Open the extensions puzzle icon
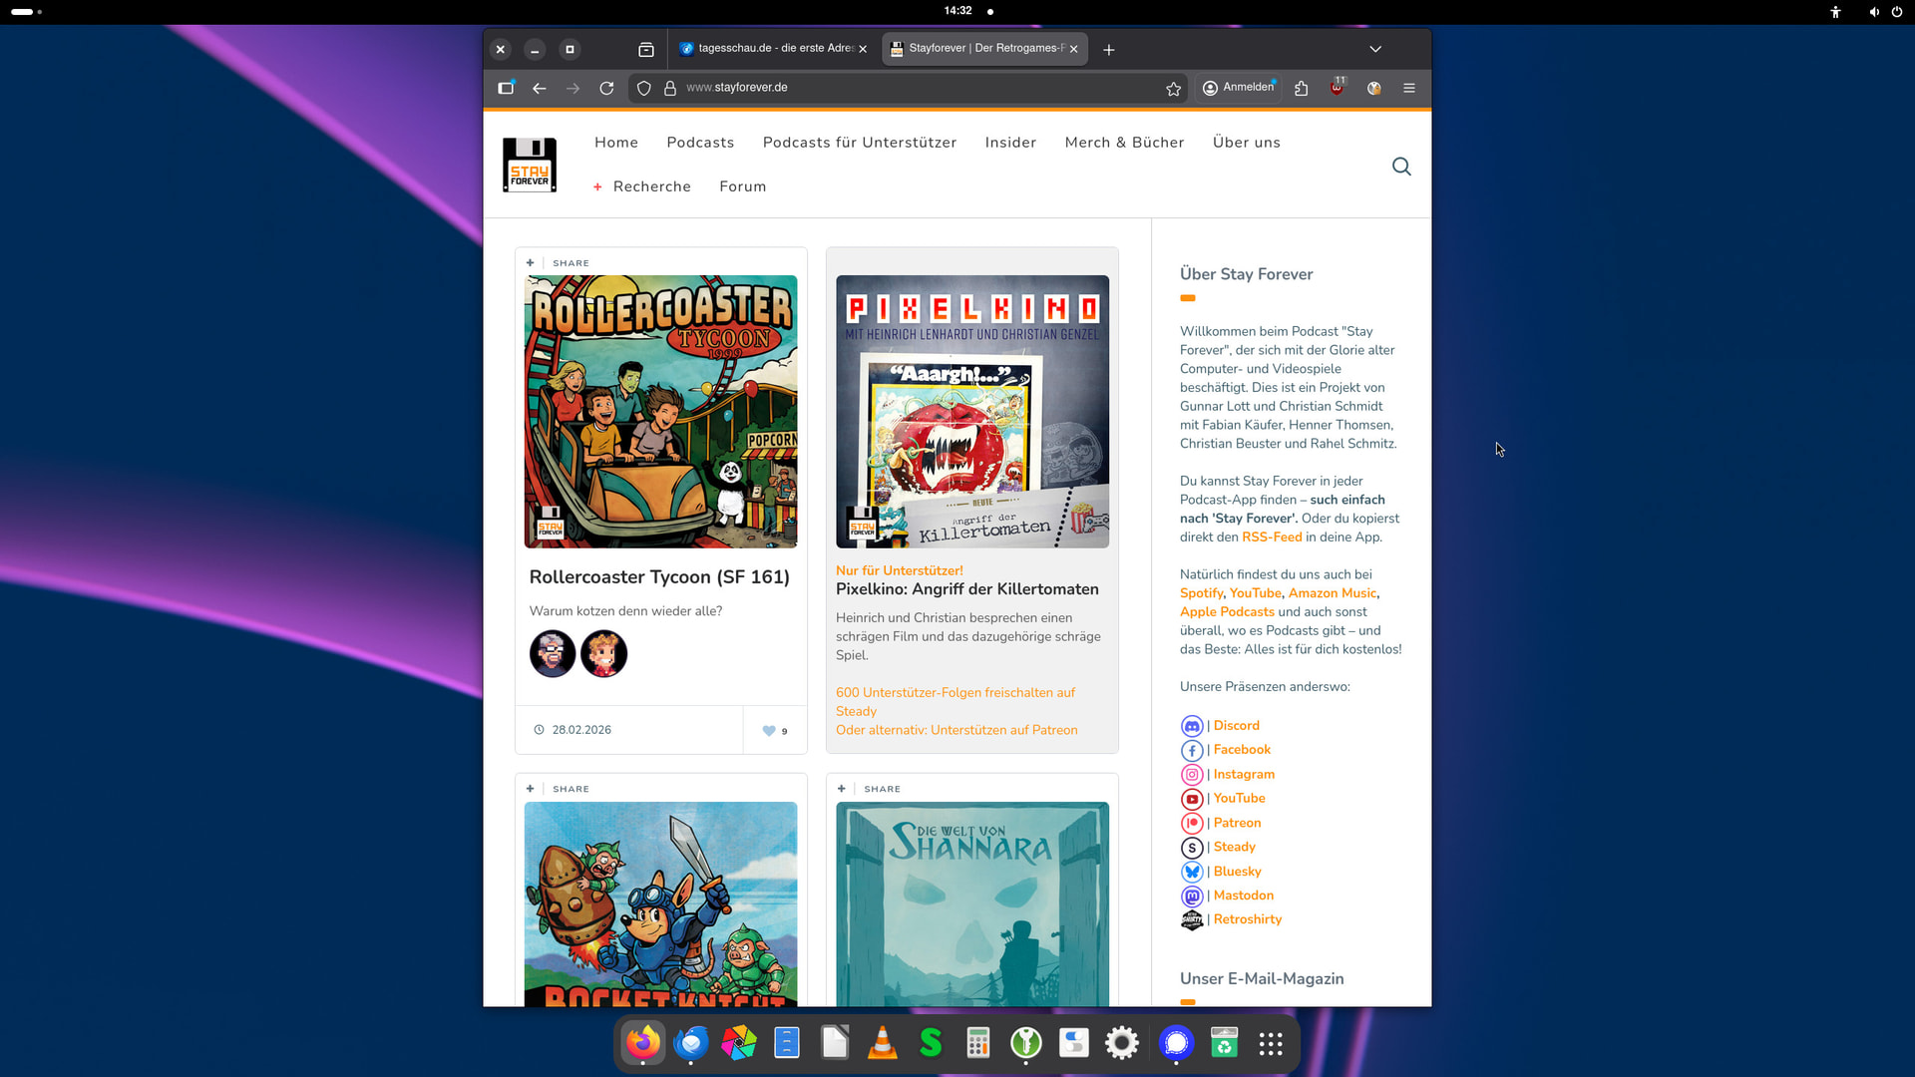This screenshot has width=1915, height=1077. pyautogui.click(x=1301, y=89)
